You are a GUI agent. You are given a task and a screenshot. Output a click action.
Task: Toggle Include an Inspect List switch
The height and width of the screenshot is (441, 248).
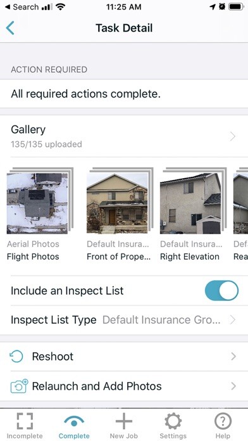[221, 291]
